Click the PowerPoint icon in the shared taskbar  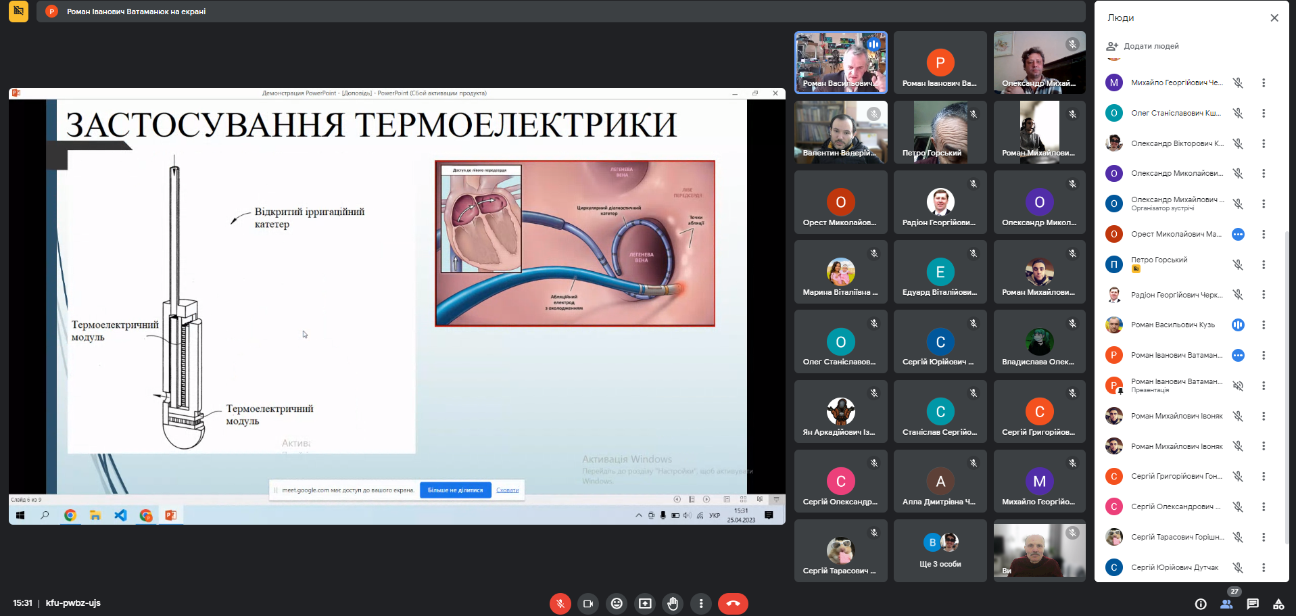tap(170, 515)
